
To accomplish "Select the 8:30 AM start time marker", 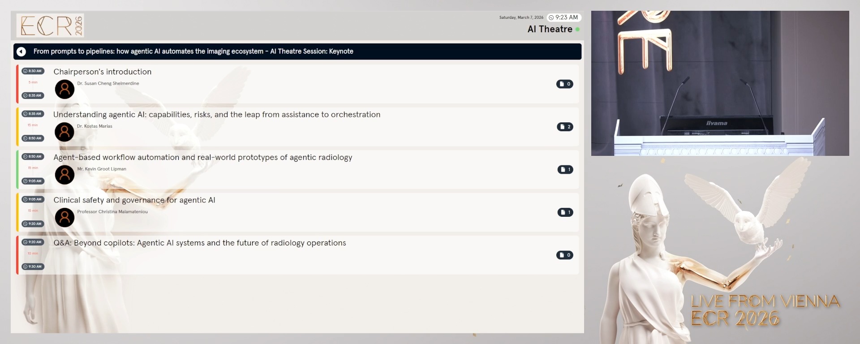I will coord(33,71).
